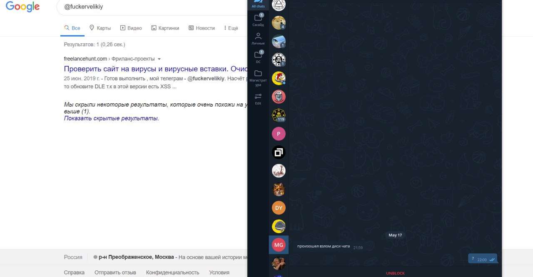
Task: Click the Условия footer link
Action: pyautogui.click(x=219, y=272)
